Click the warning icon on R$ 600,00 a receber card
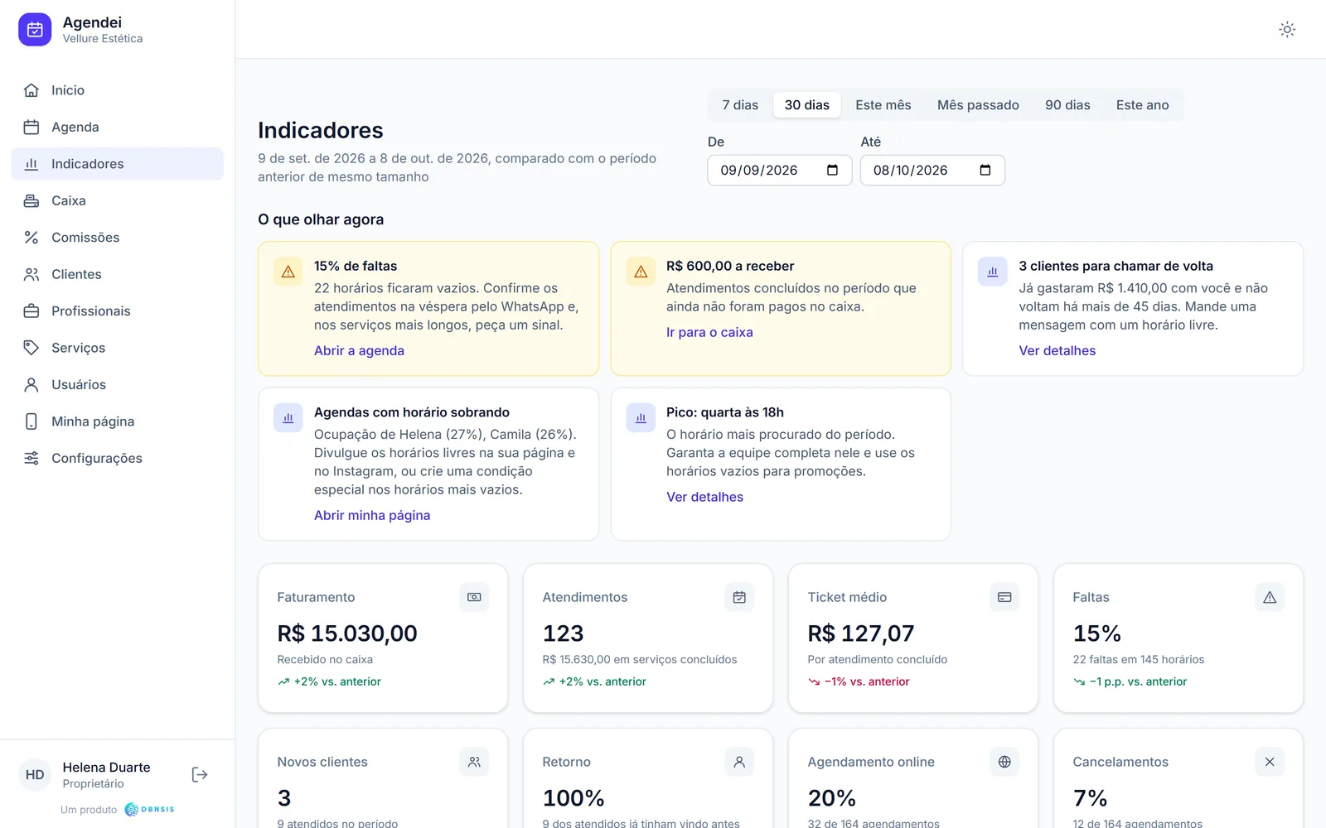Screen dimensions: 1326x828 pyautogui.click(x=641, y=272)
